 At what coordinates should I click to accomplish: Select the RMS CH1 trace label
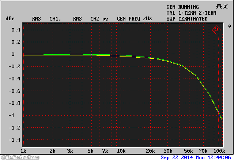click(x=46, y=19)
